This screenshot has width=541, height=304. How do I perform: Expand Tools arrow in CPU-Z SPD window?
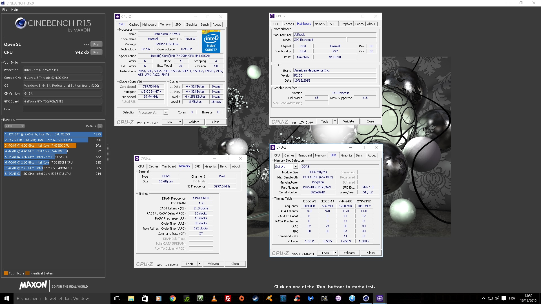[x=335, y=253]
